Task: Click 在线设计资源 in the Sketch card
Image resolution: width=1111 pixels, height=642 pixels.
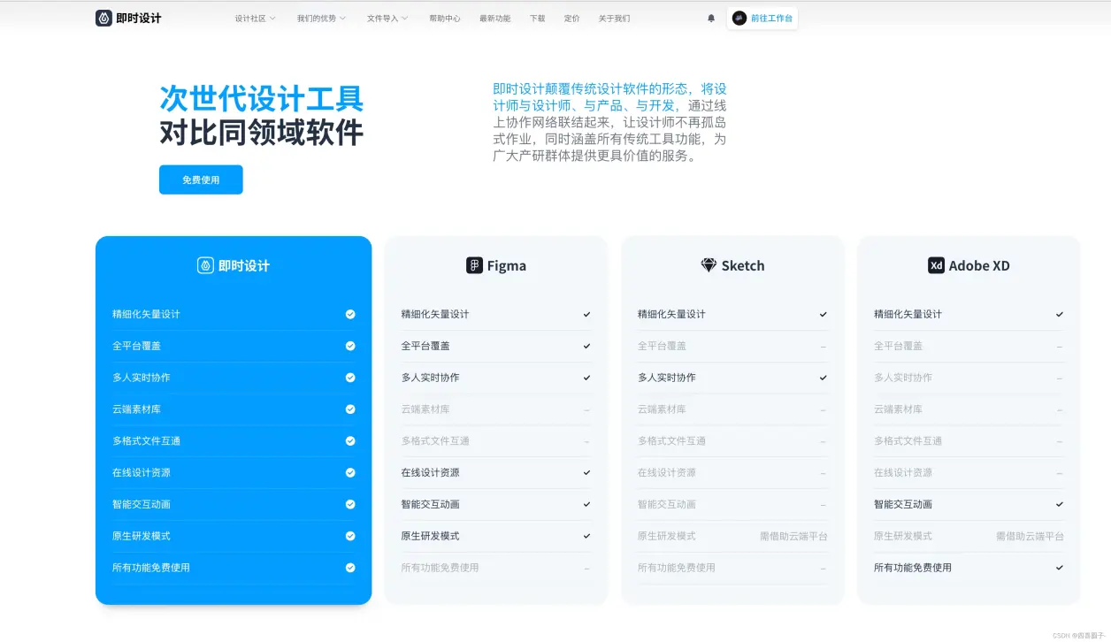Action: [667, 472]
